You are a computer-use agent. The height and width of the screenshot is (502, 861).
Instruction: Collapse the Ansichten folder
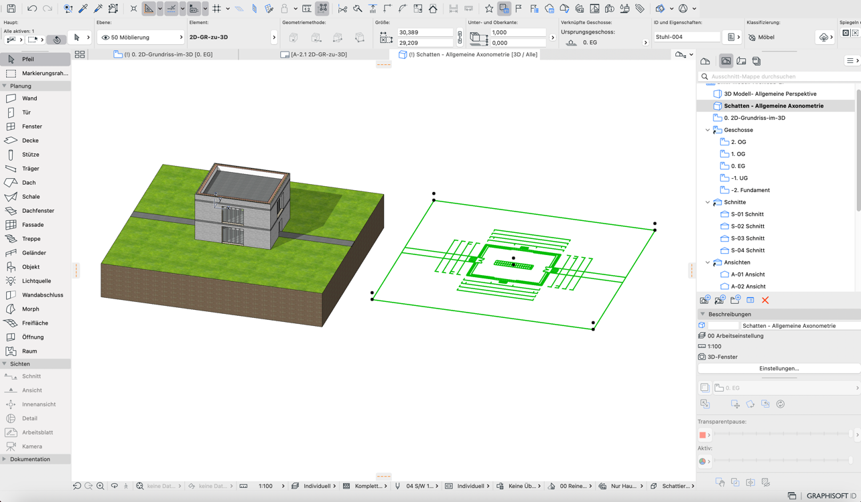coord(708,262)
